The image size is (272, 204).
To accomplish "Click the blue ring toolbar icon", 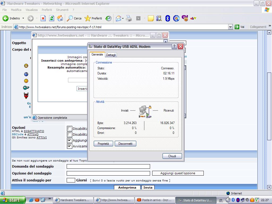I will (176, 18).
